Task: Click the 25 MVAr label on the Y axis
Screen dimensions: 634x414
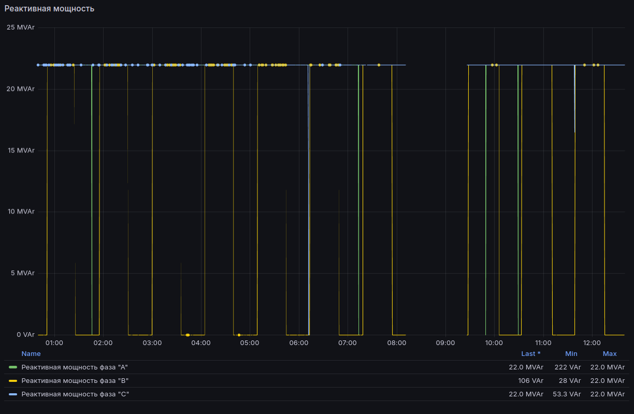Action: pyautogui.click(x=21, y=27)
